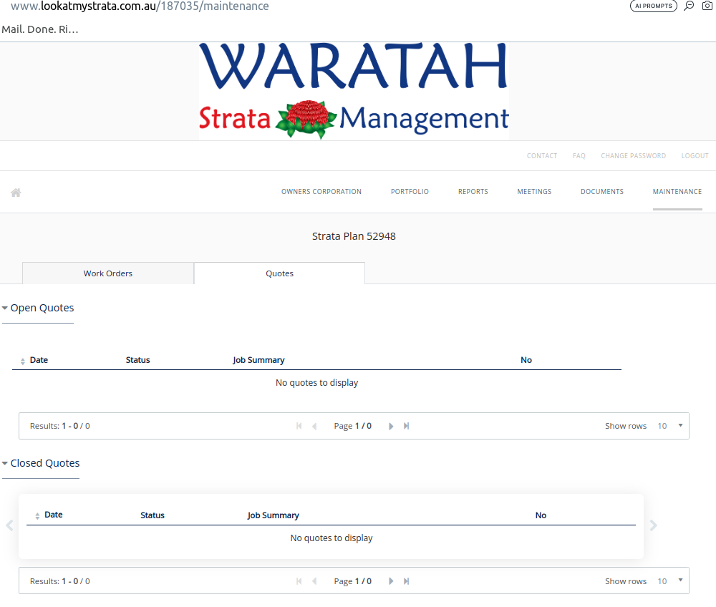Sort Open Quotes by Date column
The height and width of the screenshot is (607, 716).
pyautogui.click(x=39, y=360)
